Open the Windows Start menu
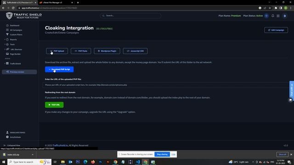 pos(3,162)
